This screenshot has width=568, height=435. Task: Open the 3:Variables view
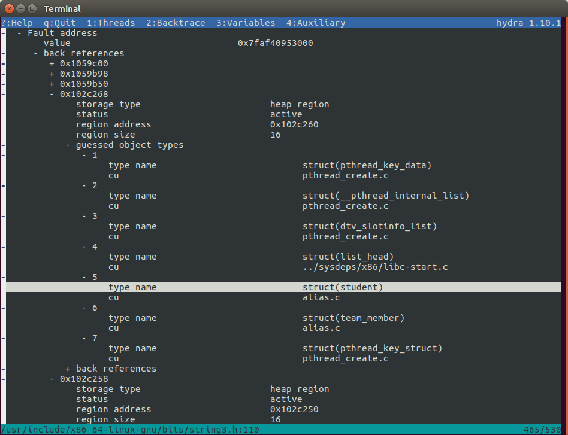[246, 23]
